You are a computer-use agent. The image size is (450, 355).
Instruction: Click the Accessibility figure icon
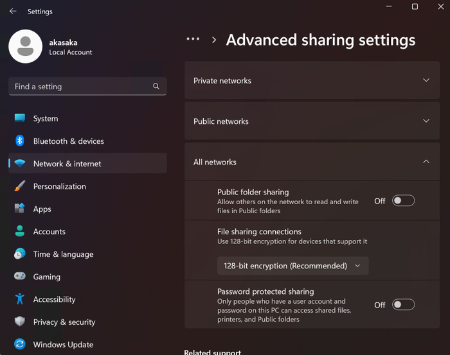(x=20, y=299)
